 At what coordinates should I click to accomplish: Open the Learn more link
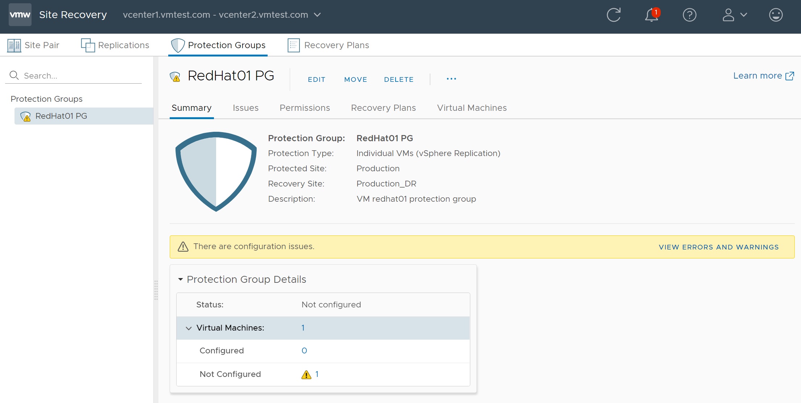[763, 76]
